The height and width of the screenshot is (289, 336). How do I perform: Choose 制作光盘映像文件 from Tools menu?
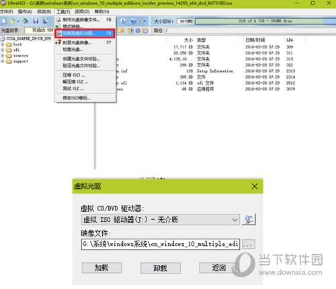tap(85, 19)
